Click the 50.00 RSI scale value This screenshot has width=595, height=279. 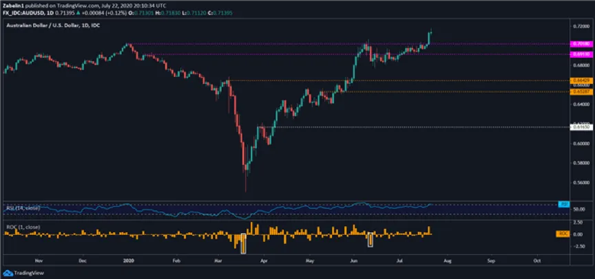pyautogui.click(x=581, y=210)
